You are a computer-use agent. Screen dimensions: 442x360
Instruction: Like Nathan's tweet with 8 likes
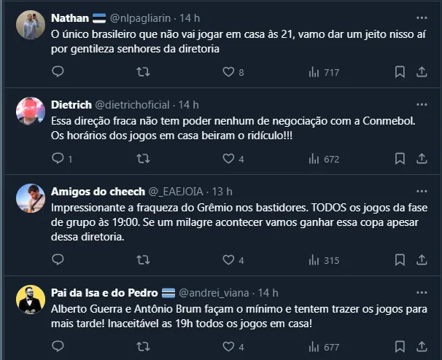tap(228, 72)
